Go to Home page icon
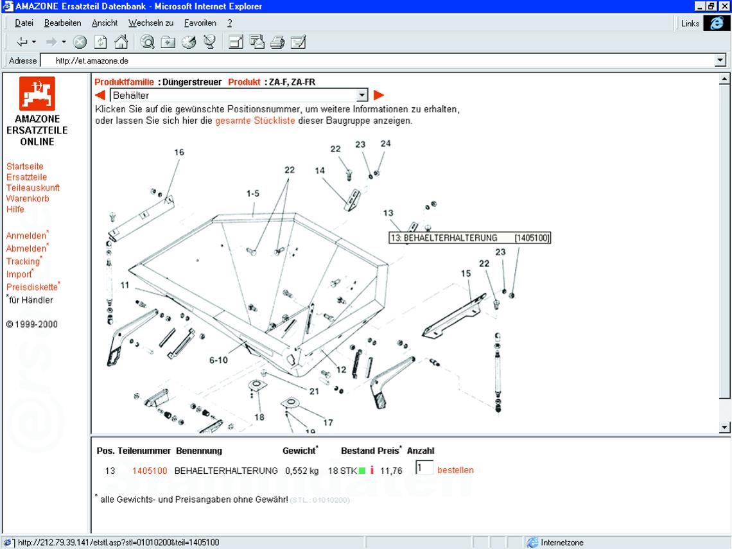Screen dimensions: 732x549 click(x=121, y=42)
